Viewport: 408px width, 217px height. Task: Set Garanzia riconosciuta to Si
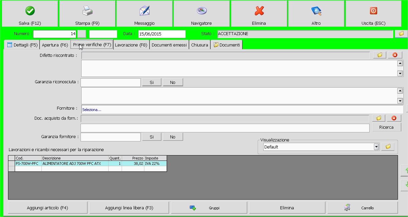point(152,82)
